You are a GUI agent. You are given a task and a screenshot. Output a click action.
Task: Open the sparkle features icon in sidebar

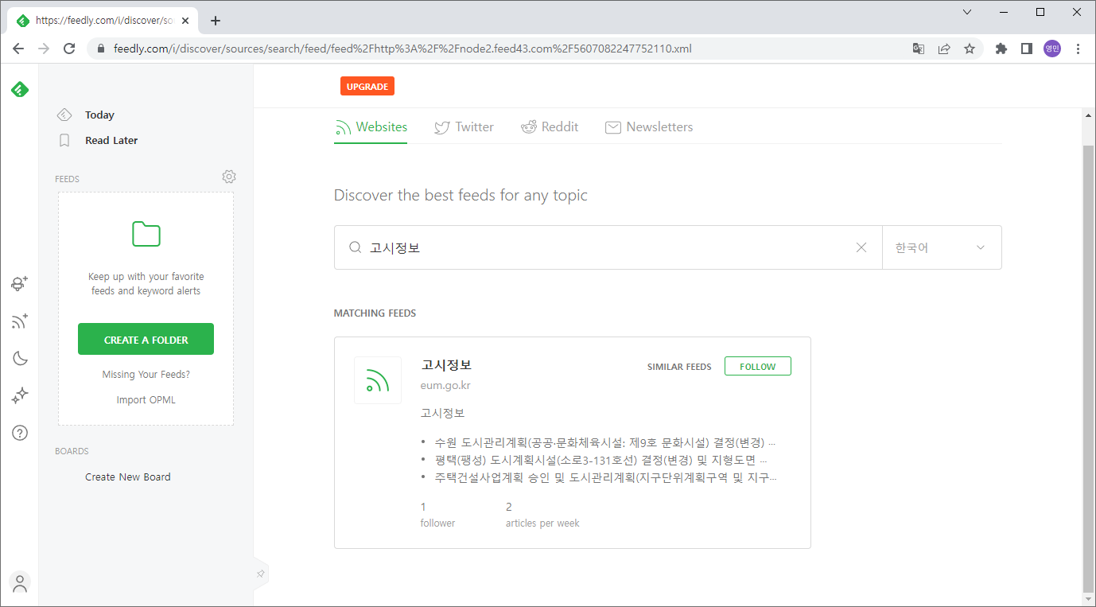click(x=20, y=395)
